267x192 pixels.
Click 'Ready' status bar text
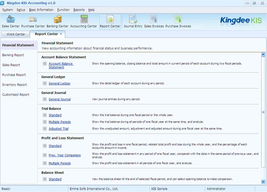6,189
